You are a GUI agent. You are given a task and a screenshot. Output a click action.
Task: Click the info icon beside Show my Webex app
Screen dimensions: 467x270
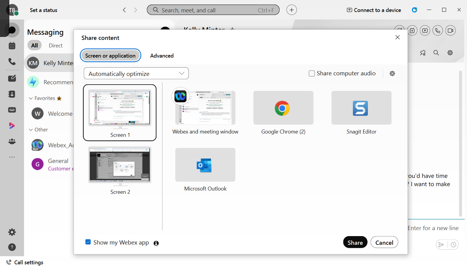pos(156,243)
